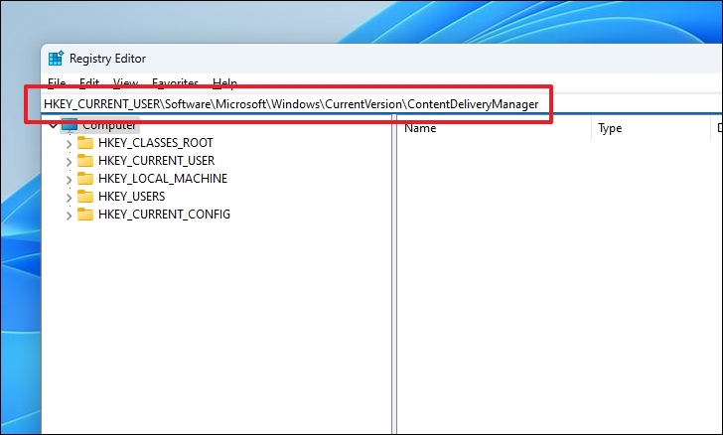The width and height of the screenshot is (723, 435).
Task: Click the HKEY_USERS folder icon
Action: point(85,197)
